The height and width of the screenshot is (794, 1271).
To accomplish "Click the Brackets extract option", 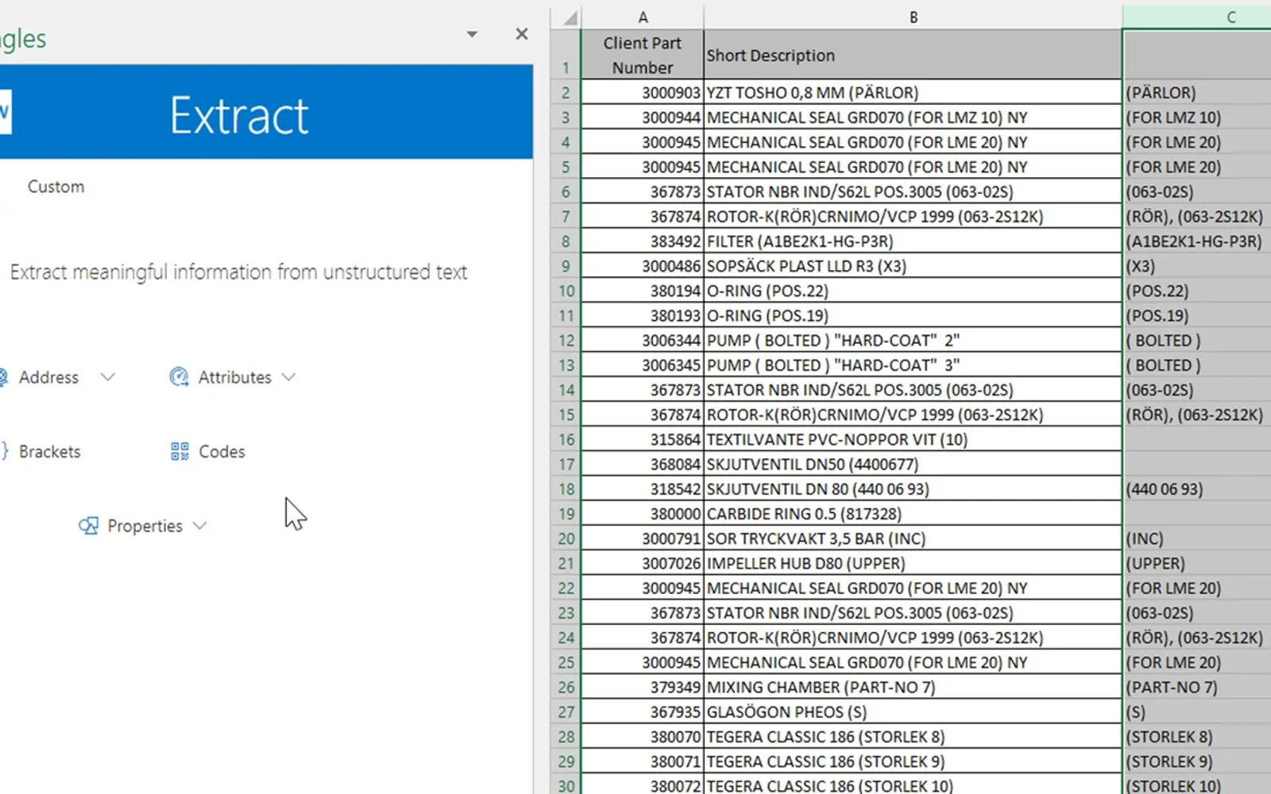I will 49,452.
